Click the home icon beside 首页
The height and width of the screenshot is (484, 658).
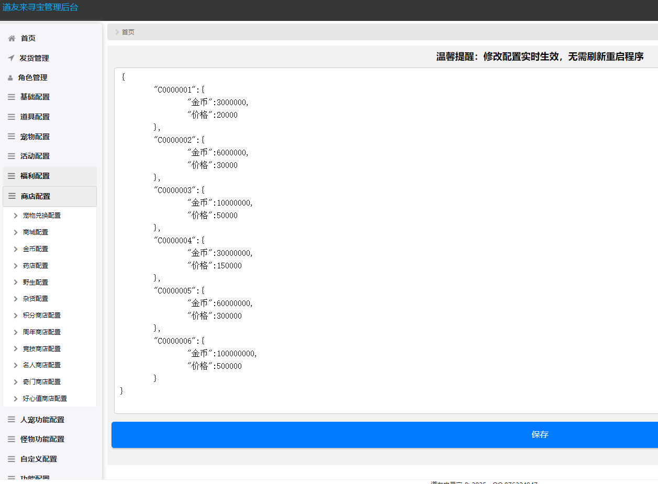(x=12, y=38)
